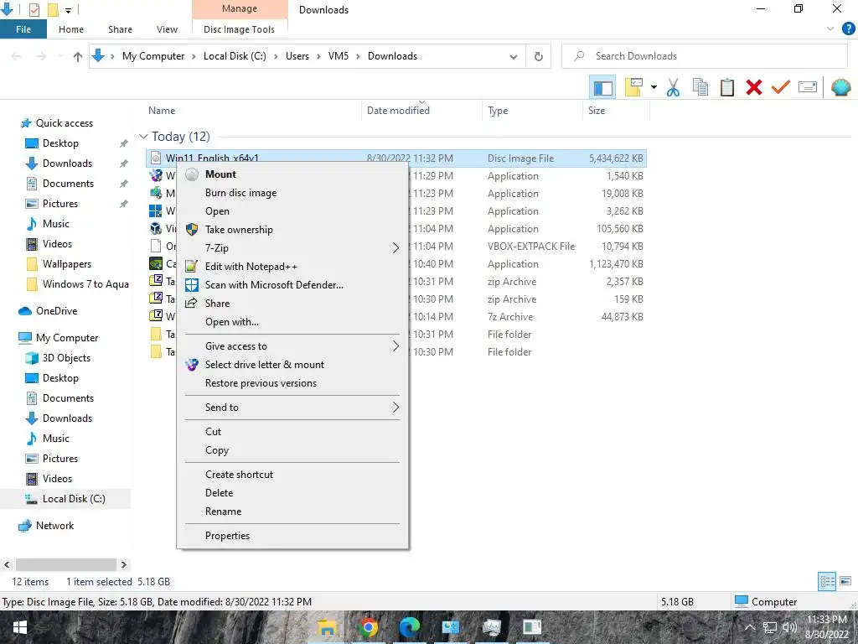This screenshot has height=644, width=858.
Task: Open Google Chrome from taskbar
Action: click(x=369, y=627)
